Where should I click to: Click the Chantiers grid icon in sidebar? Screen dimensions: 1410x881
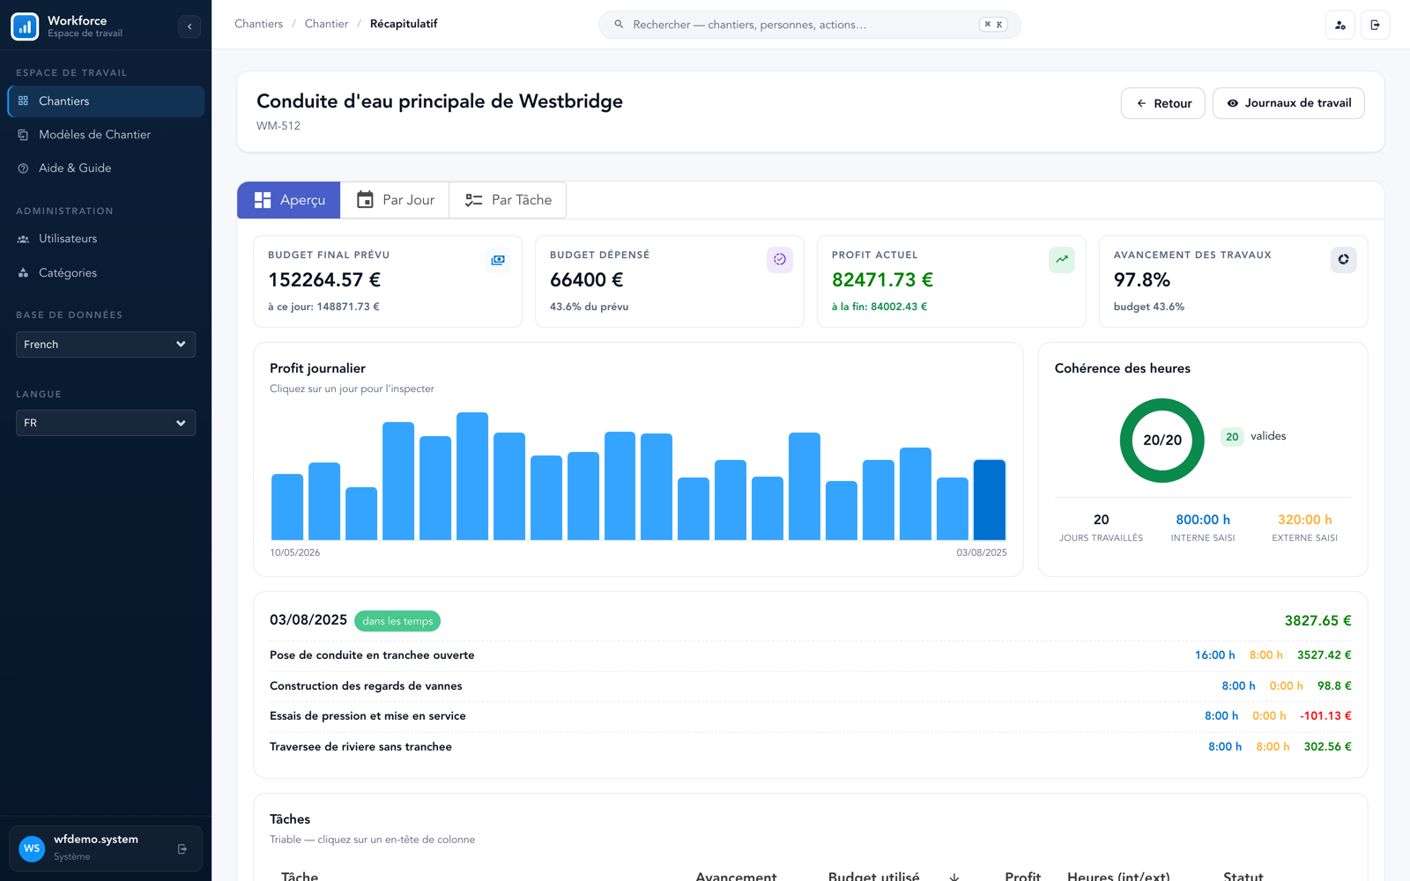click(x=24, y=101)
